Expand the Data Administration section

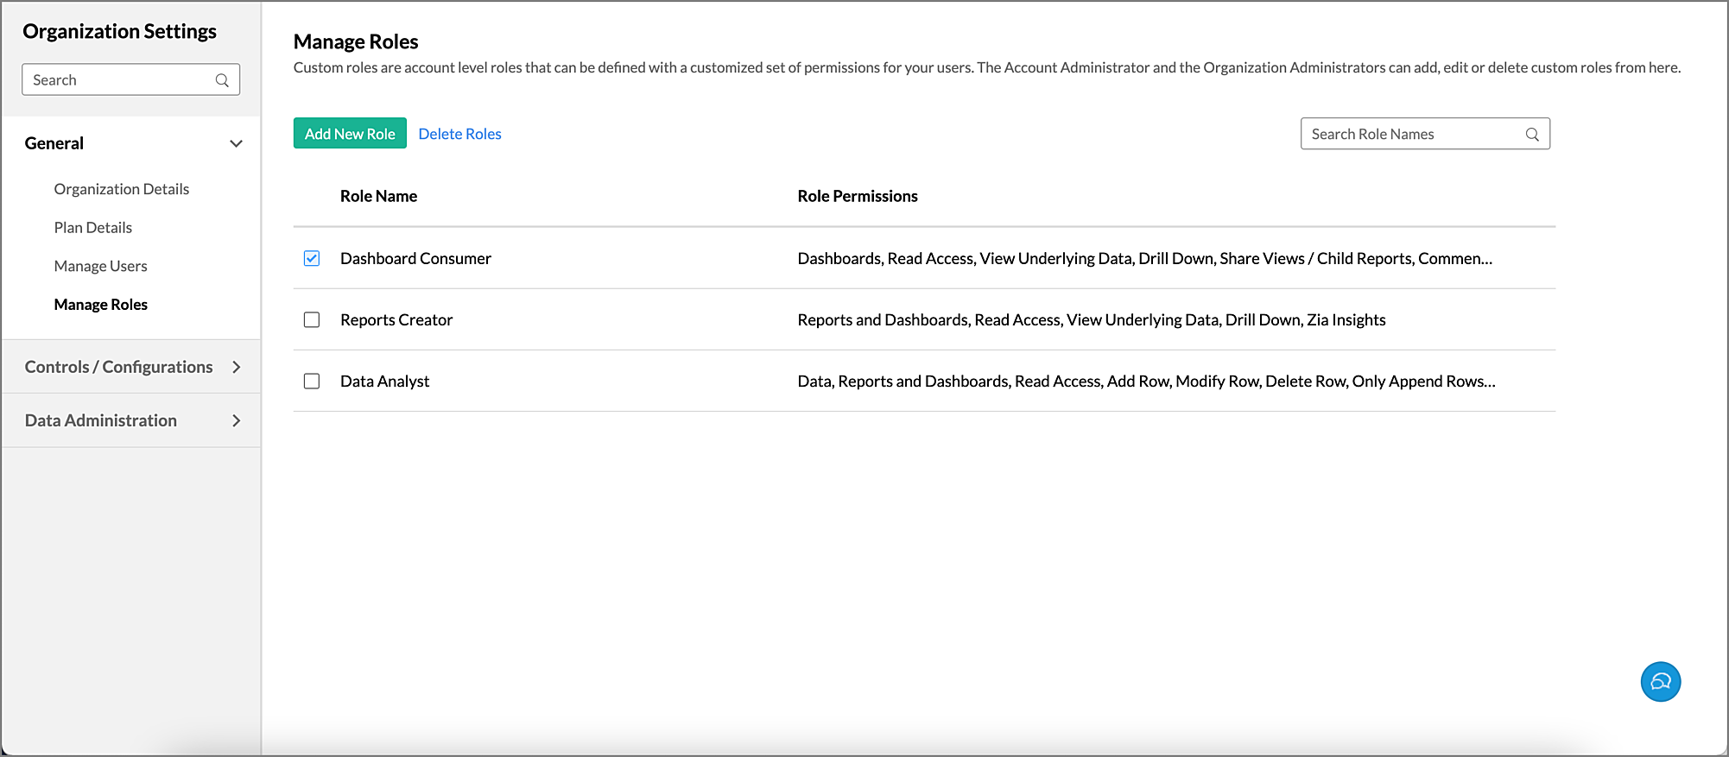point(236,420)
